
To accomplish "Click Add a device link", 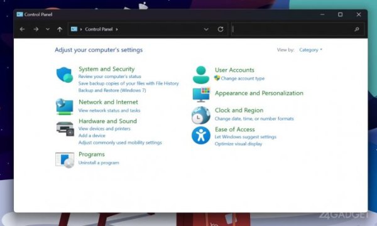I will (92, 136).
